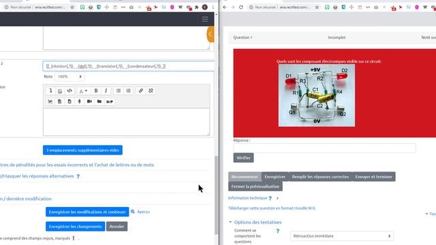Click Question 1 header text
The height and width of the screenshot is (245, 436).
click(243, 37)
